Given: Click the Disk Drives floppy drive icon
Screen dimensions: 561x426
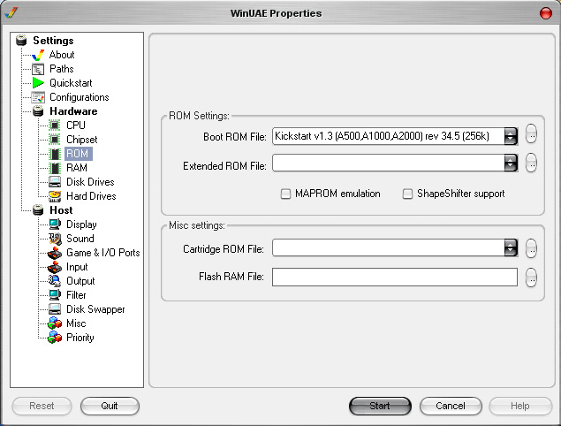Looking at the screenshot, I should 55,182.
